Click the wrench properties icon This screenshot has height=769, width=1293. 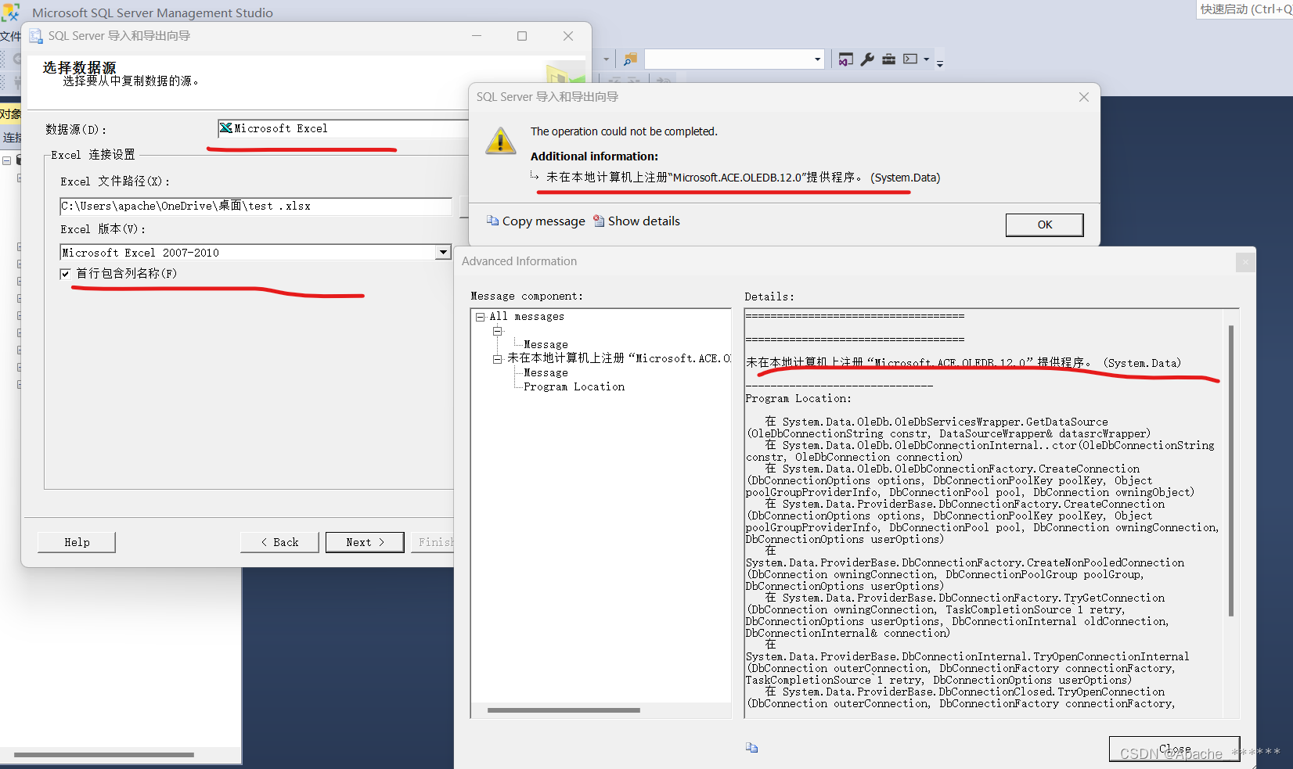pos(867,59)
